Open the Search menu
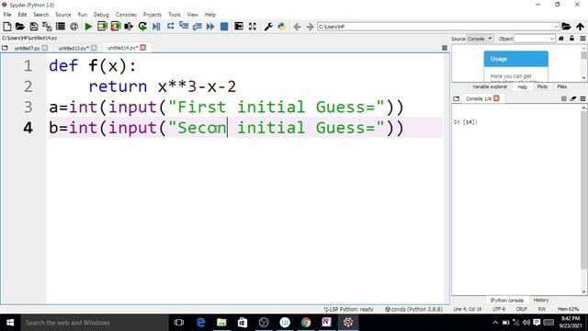Image resolution: width=588 pixels, height=331 pixels. 40,15
